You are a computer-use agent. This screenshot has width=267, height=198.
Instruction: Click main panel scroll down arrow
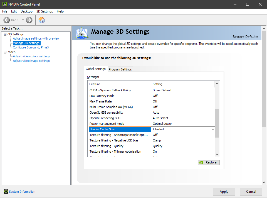click(x=264, y=182)
